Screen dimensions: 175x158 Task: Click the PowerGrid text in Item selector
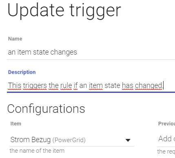point(69,140)
